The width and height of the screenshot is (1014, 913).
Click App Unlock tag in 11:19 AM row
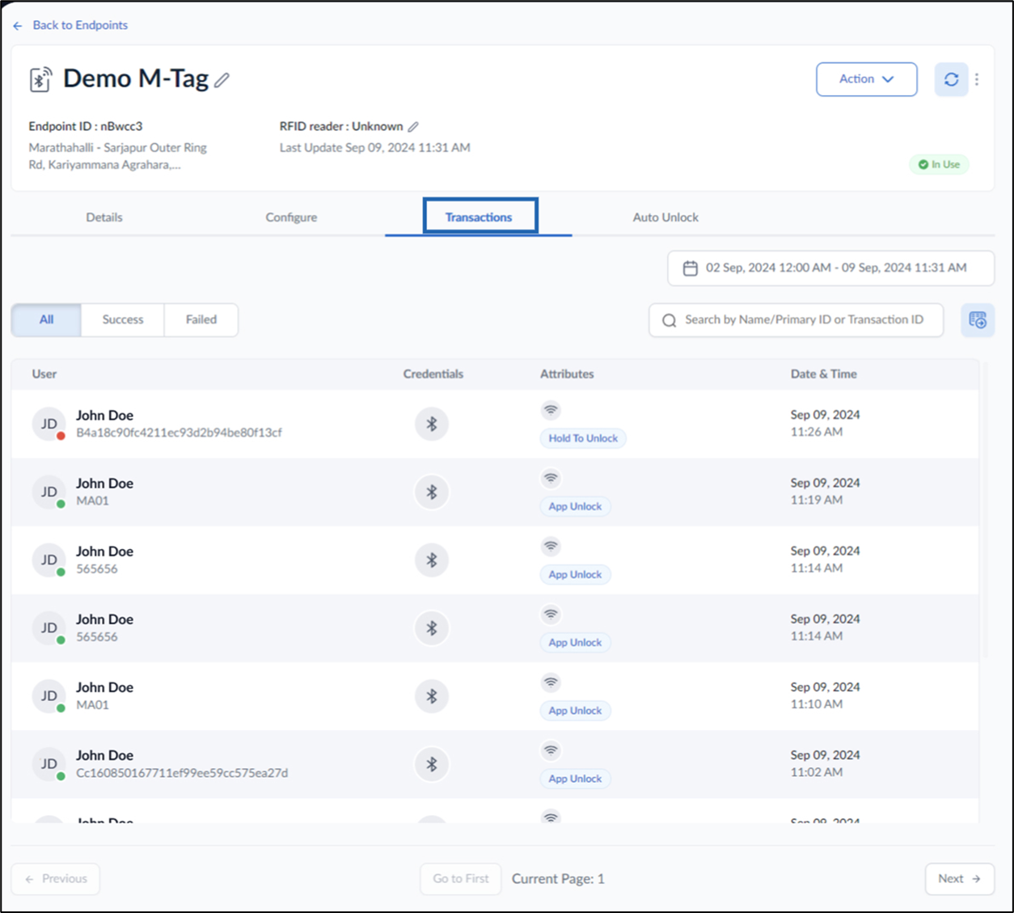(575, 506)
